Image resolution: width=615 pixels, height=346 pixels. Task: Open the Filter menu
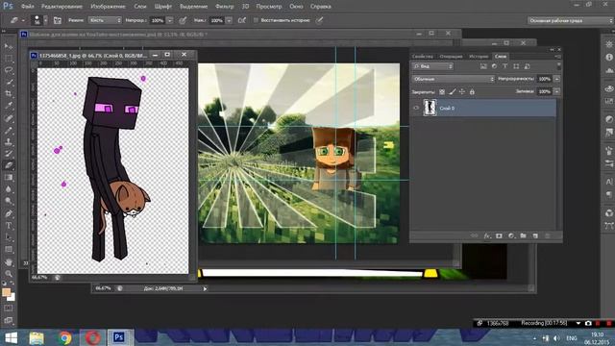click(225, 7)
